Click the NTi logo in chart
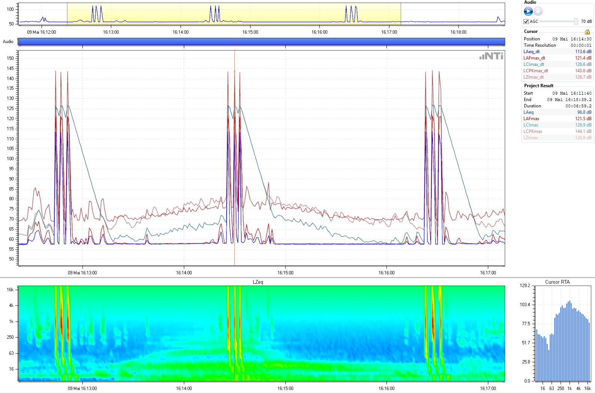Screen dimensions: 595x393 click(491, 56)
